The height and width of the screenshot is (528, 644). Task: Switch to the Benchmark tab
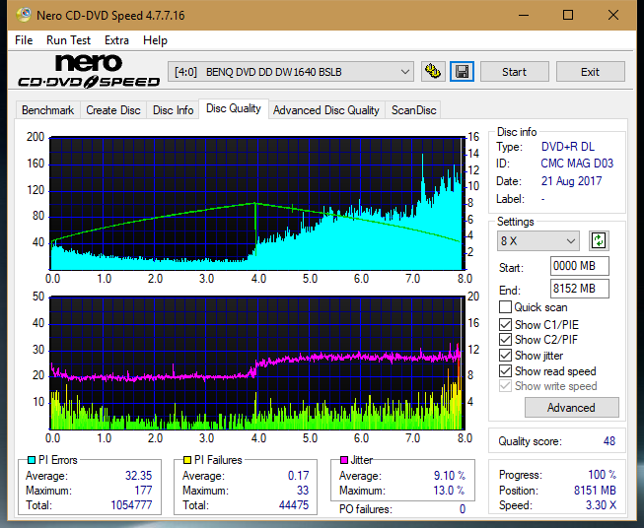[x=48, y=110]
